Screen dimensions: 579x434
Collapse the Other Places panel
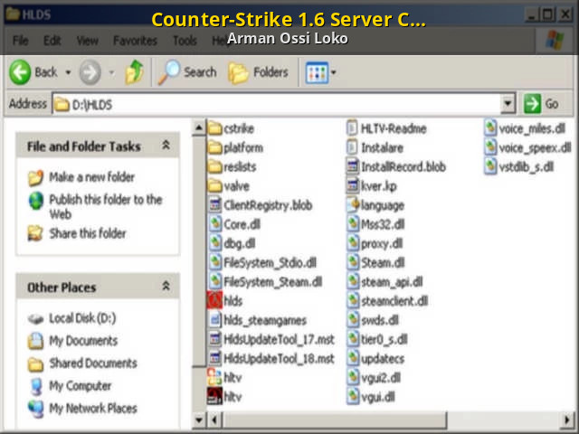(x=165, y=287)
